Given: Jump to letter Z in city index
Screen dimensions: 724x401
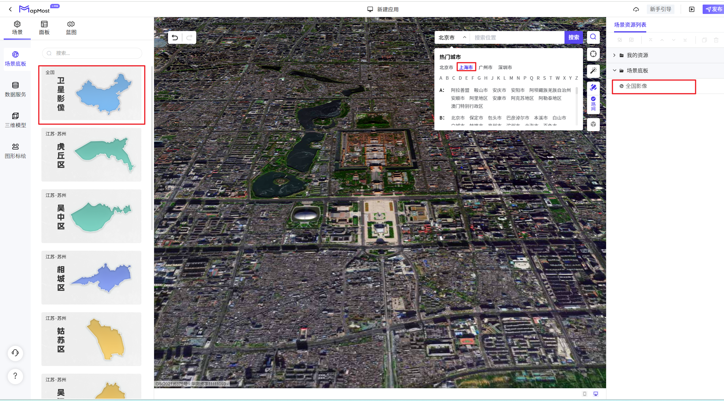Looking at the screenshot, I should point(576,78).
